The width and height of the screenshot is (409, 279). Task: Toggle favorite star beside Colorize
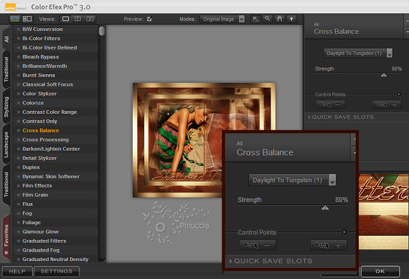point(18,103)
